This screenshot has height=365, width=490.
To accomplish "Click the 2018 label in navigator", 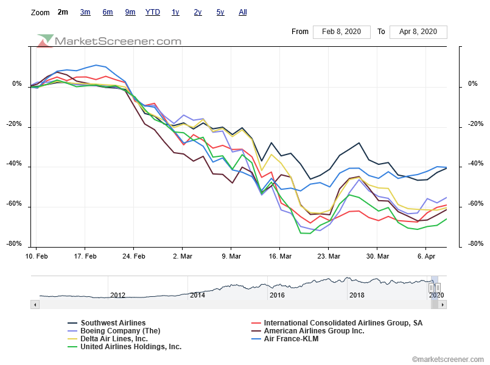I will tap(357, 295).
